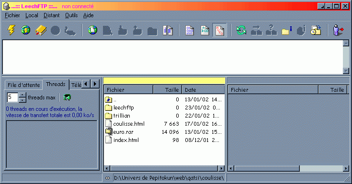Click the globe with lightning connect icon
352x184 pixels.
point(25,30)
